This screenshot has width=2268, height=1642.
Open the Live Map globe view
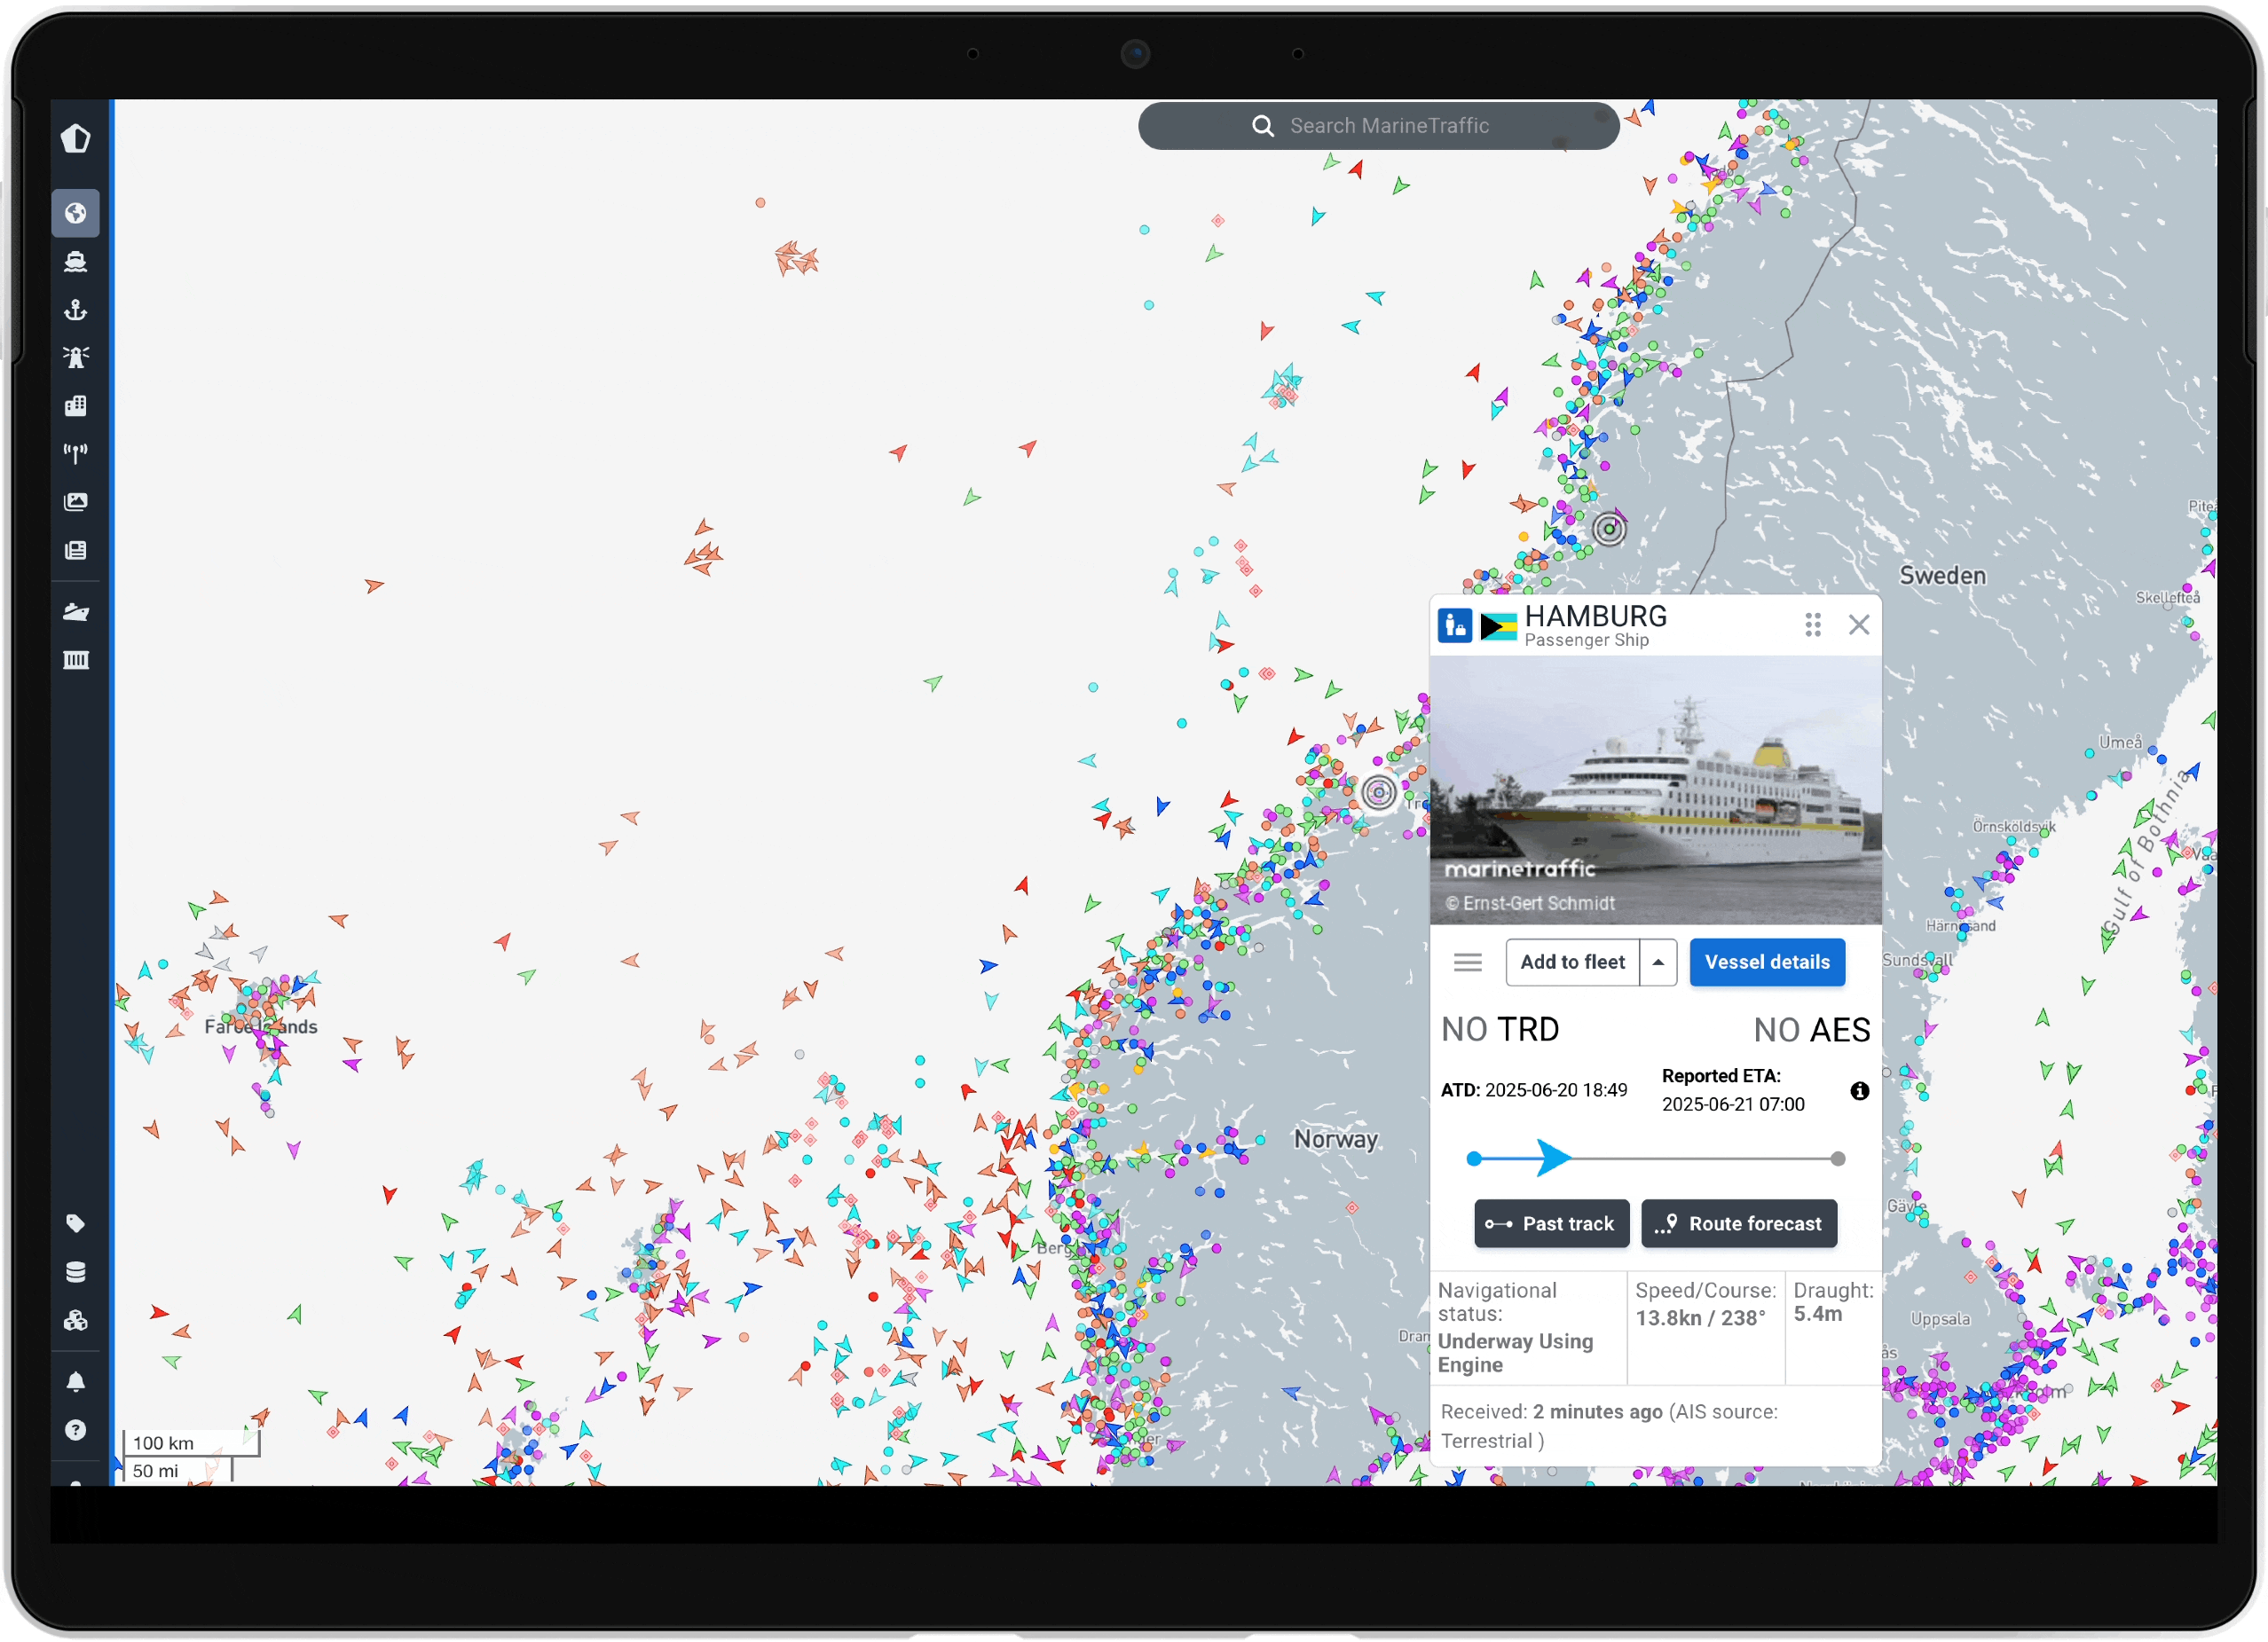[76, 213]
